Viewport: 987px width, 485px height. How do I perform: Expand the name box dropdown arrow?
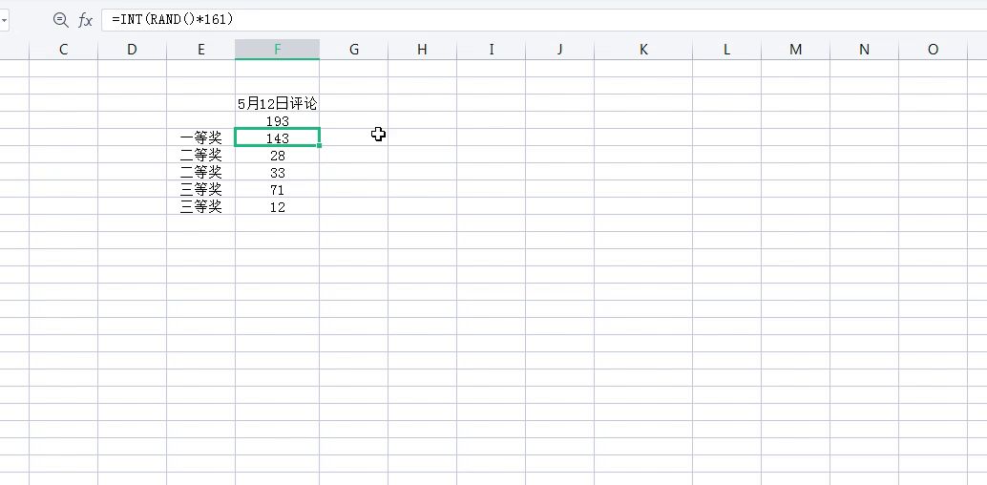click(4, 19)
